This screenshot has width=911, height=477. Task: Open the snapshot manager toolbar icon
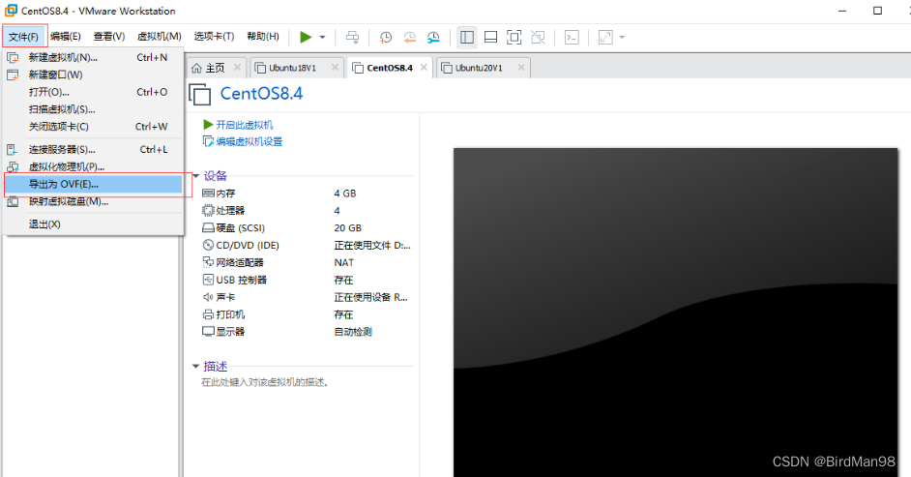[433, 37]
